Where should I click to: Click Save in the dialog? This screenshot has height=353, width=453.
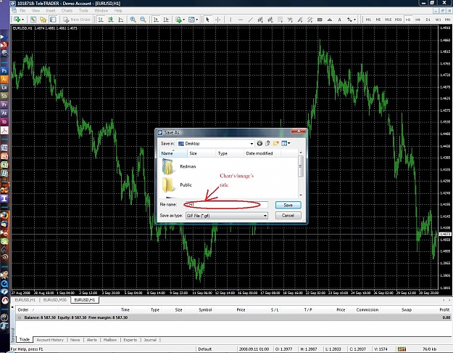click(x=288, y=205)
